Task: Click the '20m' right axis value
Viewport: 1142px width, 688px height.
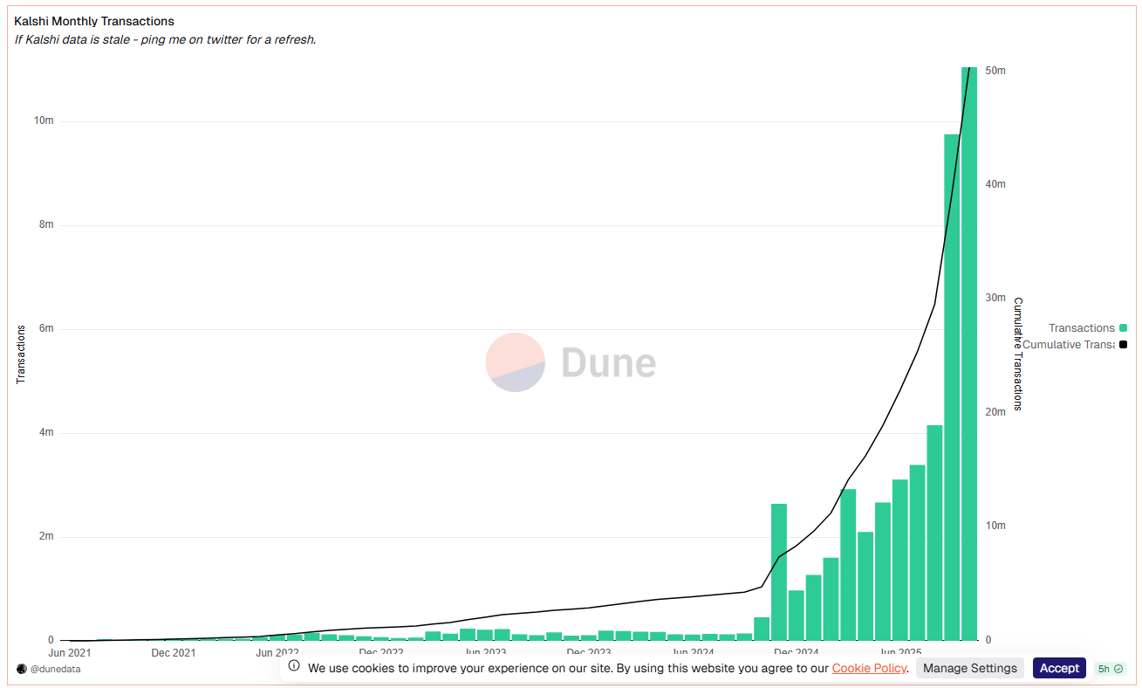Action: 995,412
